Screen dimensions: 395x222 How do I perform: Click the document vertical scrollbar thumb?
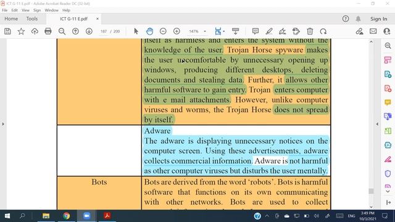point(371,191)
